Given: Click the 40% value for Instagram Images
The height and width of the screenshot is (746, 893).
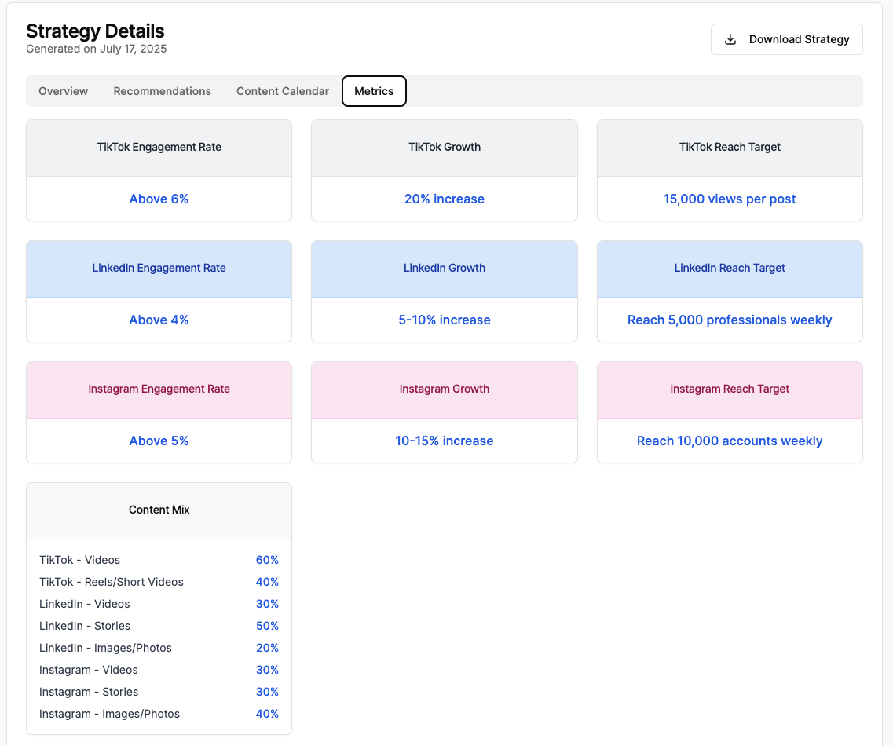Looking at the screenshot, I should pyautogui.click(x=267, y=714).
